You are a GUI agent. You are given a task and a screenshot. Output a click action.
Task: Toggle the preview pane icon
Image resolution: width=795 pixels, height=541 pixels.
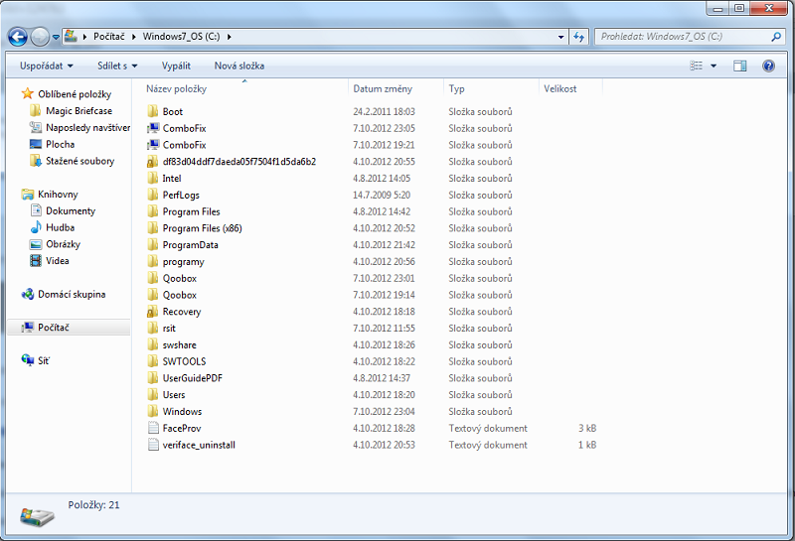tap(739, 66)
